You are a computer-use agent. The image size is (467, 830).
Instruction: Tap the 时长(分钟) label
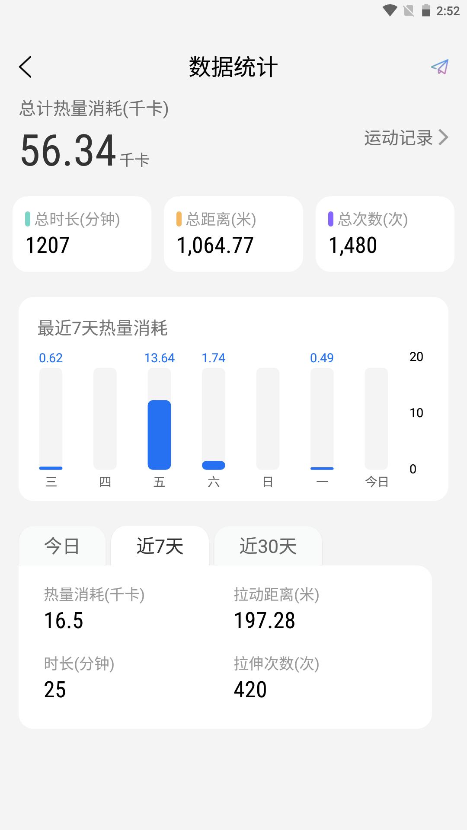click(79, 664)
